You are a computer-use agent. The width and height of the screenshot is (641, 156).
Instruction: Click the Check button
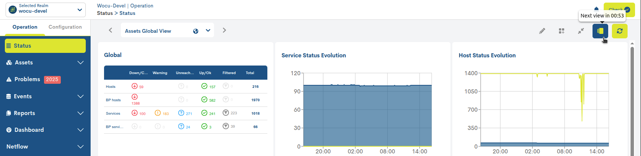tap(619, 10)
